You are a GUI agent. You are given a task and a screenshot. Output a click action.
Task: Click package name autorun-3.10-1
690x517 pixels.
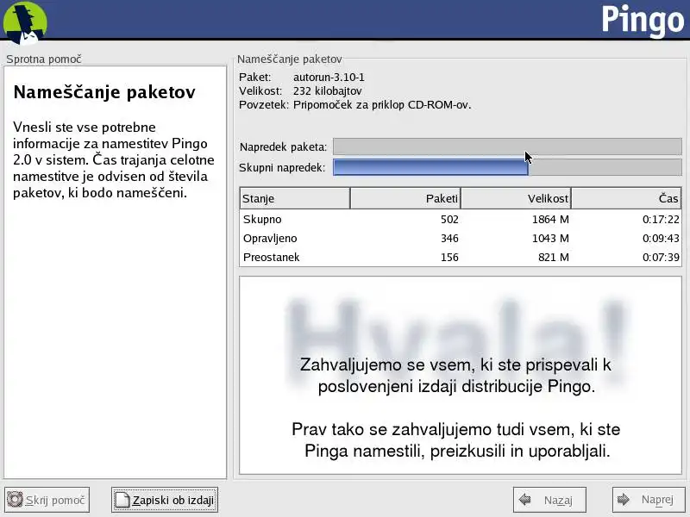click(x=329, y=78)
